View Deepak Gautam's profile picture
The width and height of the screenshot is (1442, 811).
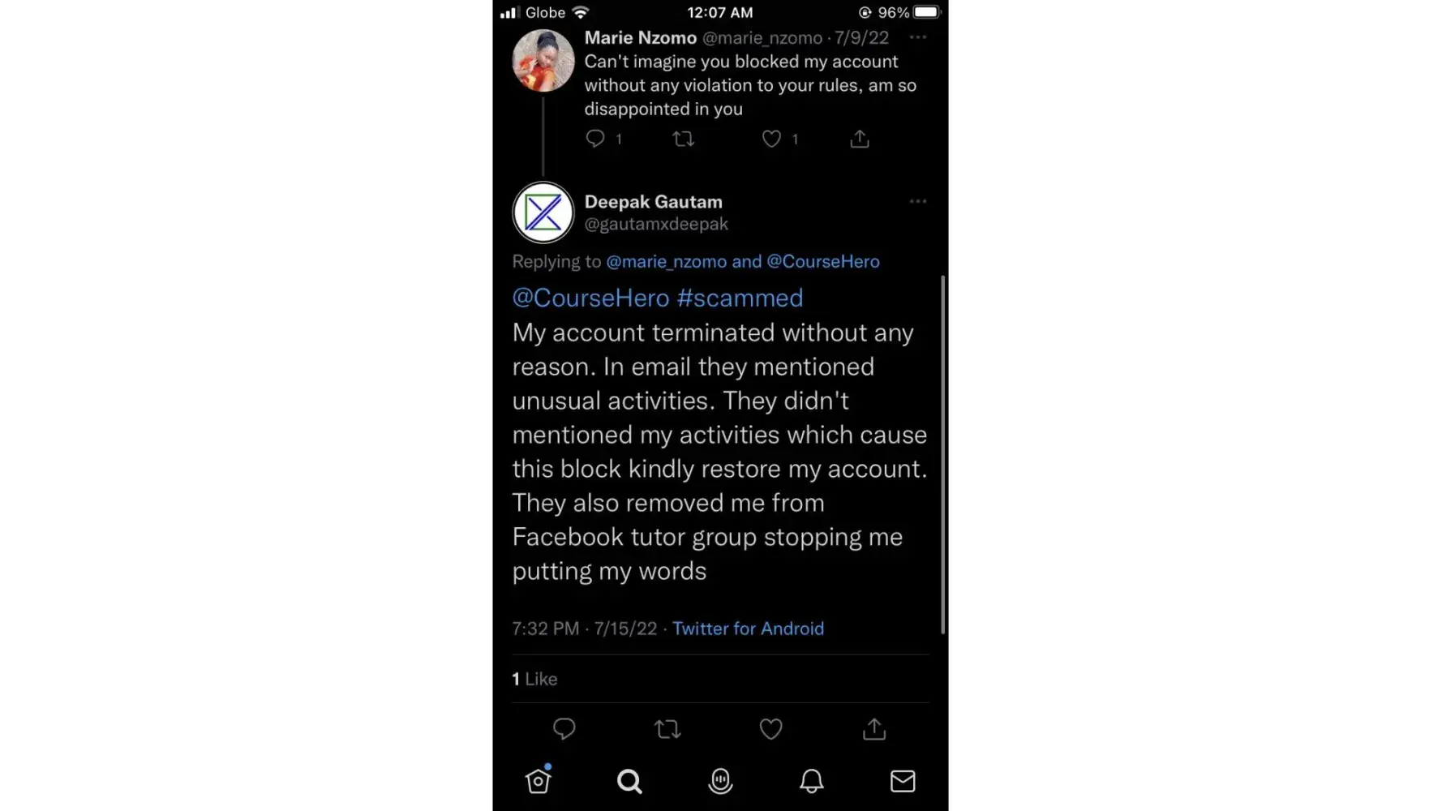pyautogui.click(x=543, y=212)
